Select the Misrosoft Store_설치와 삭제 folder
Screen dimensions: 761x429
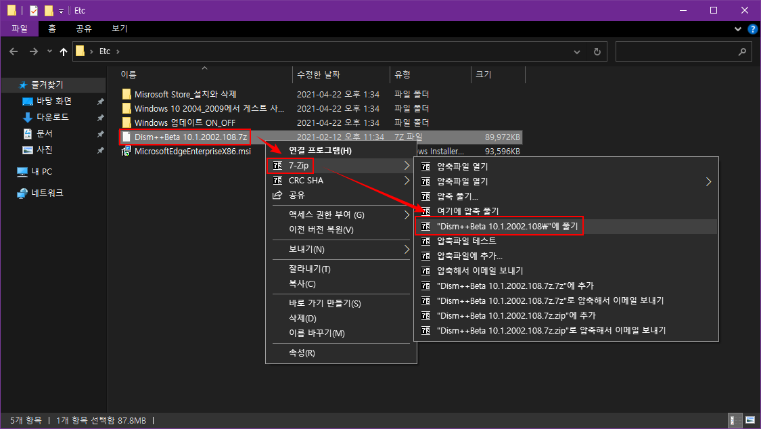pyautogui.click(x=185, y=94)
